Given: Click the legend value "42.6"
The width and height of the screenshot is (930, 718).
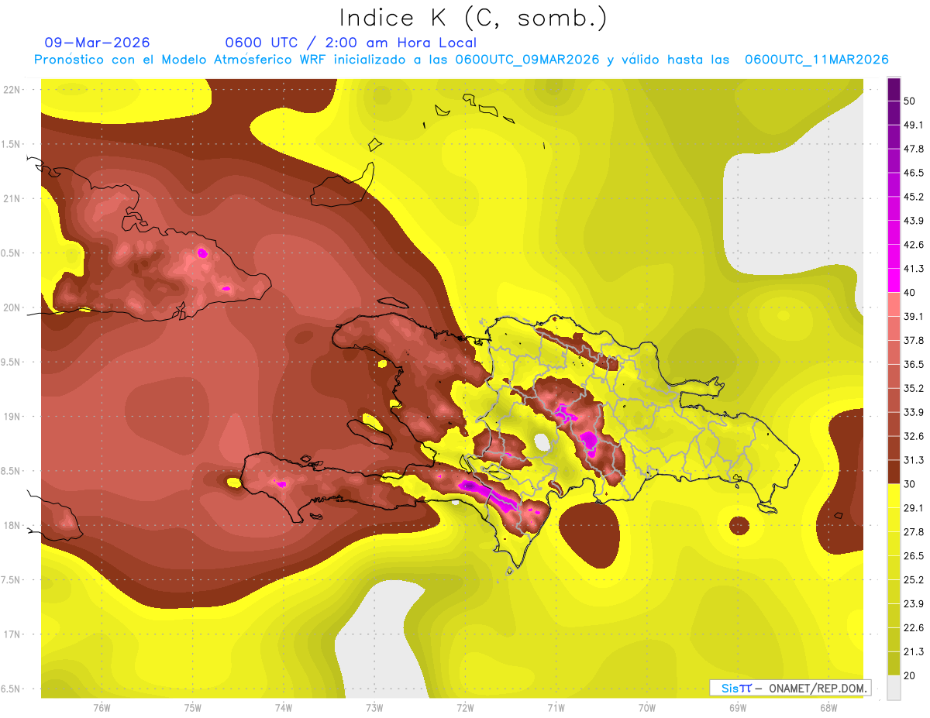Looking at the screenshot, I should (x=912, y=244).
